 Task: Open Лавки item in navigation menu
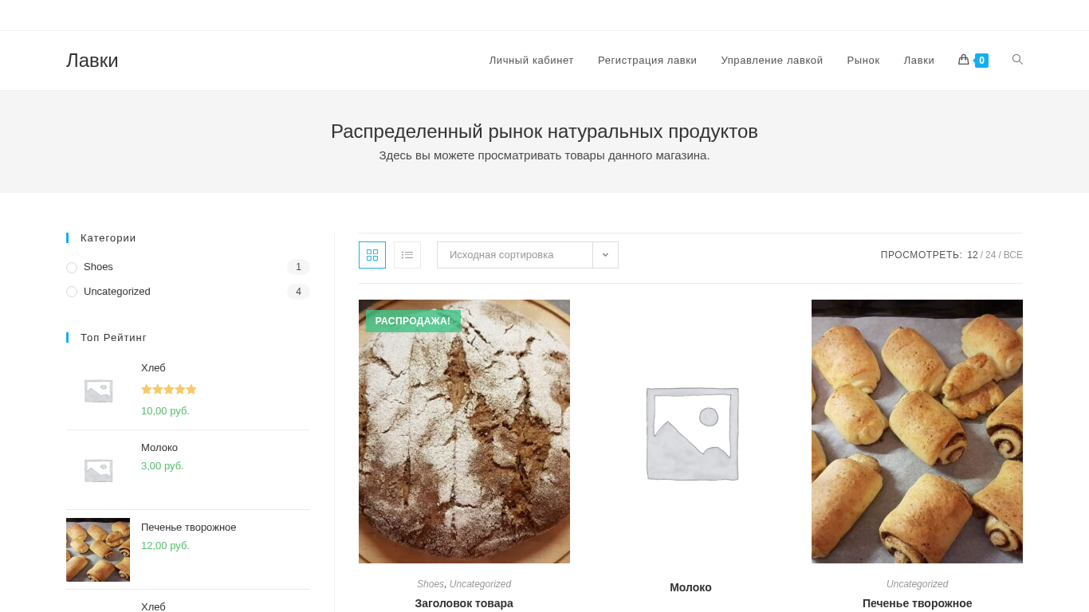919,61
